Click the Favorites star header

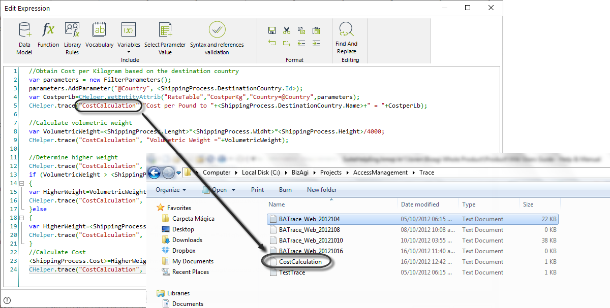[174, 208]
